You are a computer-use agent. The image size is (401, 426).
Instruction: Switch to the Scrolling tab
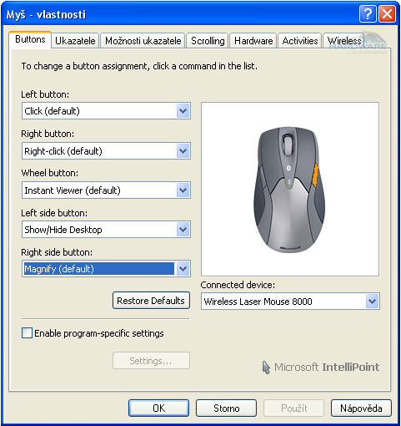pos(208,41)
